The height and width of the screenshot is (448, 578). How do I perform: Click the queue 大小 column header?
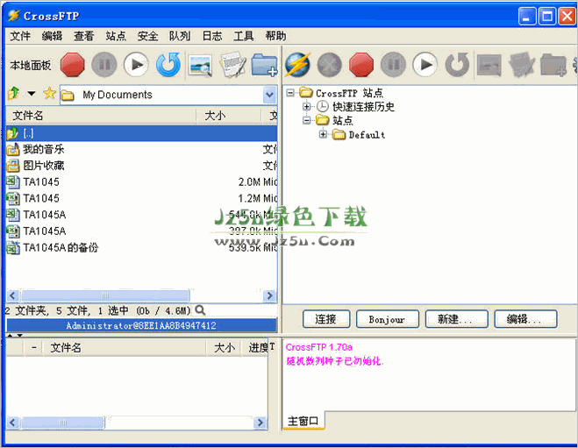tap(225, 347)
